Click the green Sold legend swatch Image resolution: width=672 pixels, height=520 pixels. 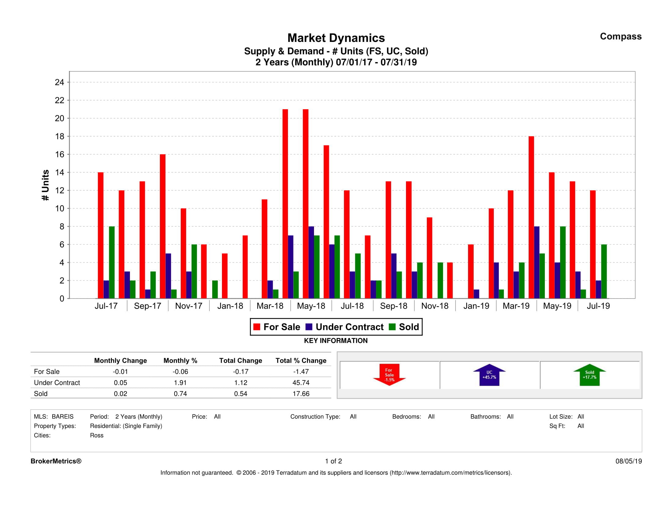392,327
